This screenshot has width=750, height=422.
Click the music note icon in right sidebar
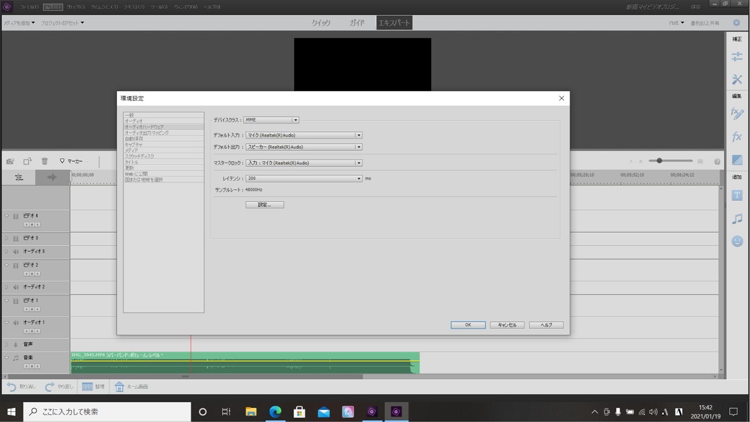[x=737, y=218]
